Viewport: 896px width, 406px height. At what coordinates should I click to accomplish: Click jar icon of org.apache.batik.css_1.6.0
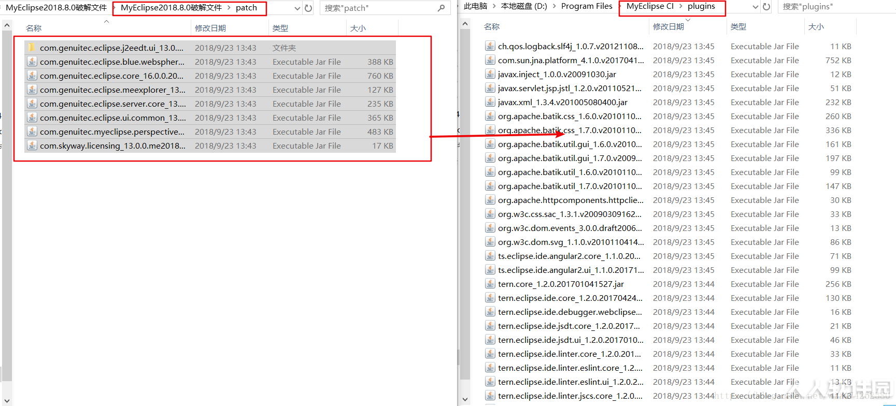(x=490, y=116)
